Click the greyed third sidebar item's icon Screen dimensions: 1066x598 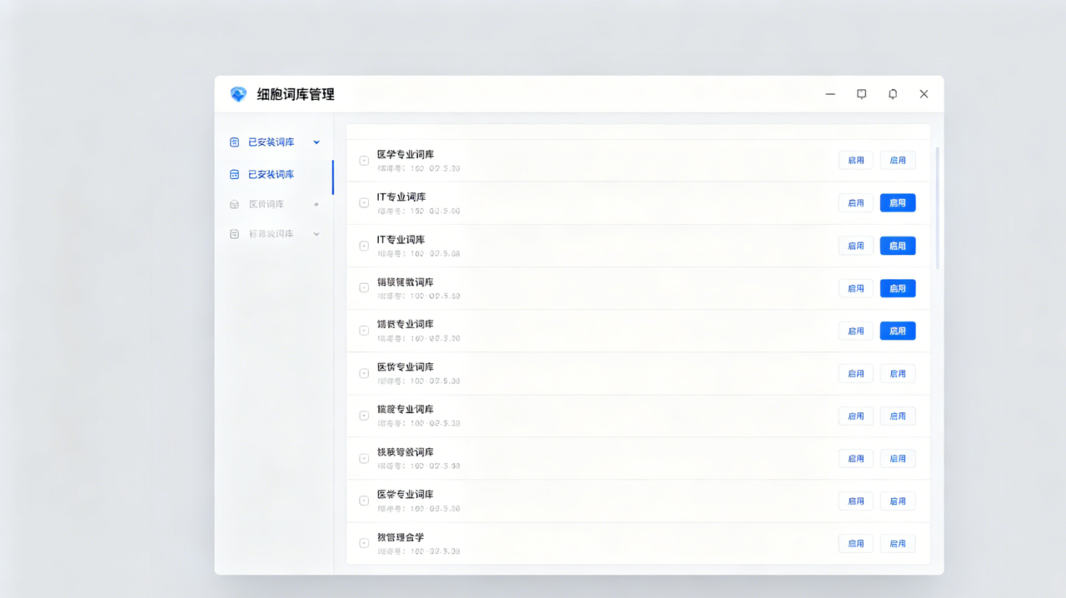coord(234,204)
